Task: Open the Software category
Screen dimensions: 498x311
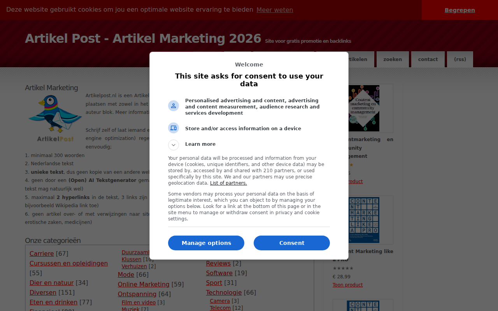Action: 219,273
